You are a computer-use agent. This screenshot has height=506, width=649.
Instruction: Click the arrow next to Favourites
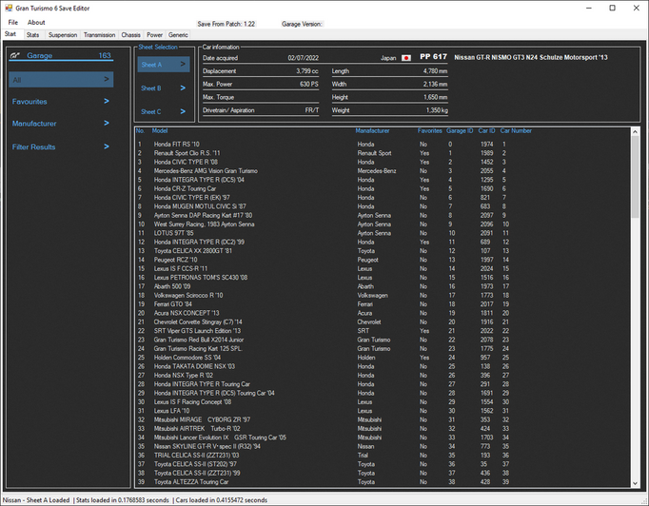[x=107, y=101]
